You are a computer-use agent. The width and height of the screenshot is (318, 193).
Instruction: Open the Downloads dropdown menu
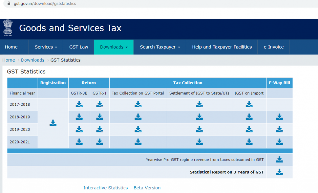point(114,47)
